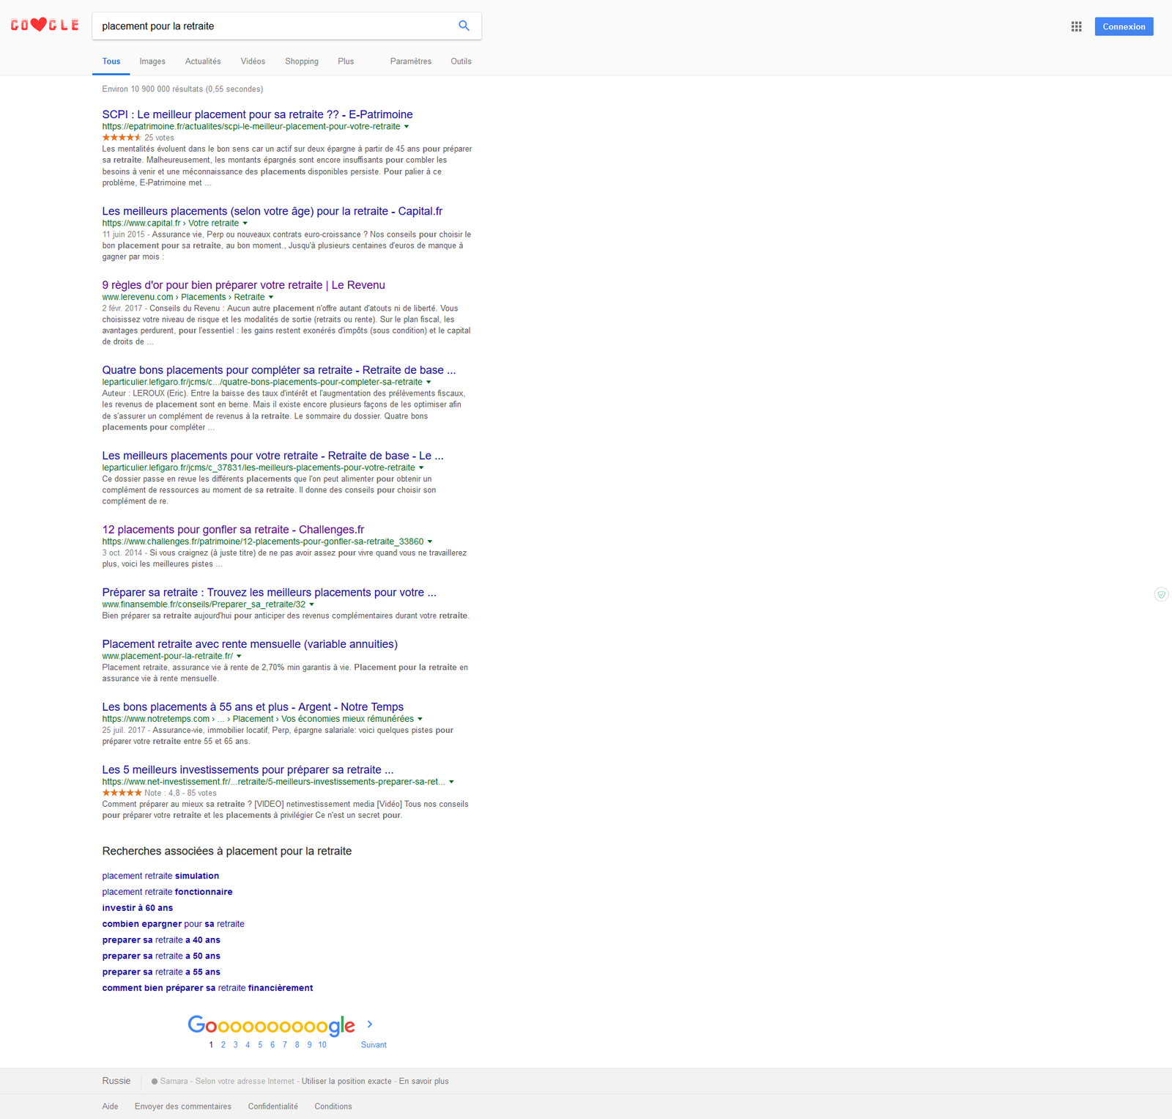Click related search combien epargner pour sa retraite
The height and width of the screenshot is (1119, 1172).
click(x=173, y=924)
